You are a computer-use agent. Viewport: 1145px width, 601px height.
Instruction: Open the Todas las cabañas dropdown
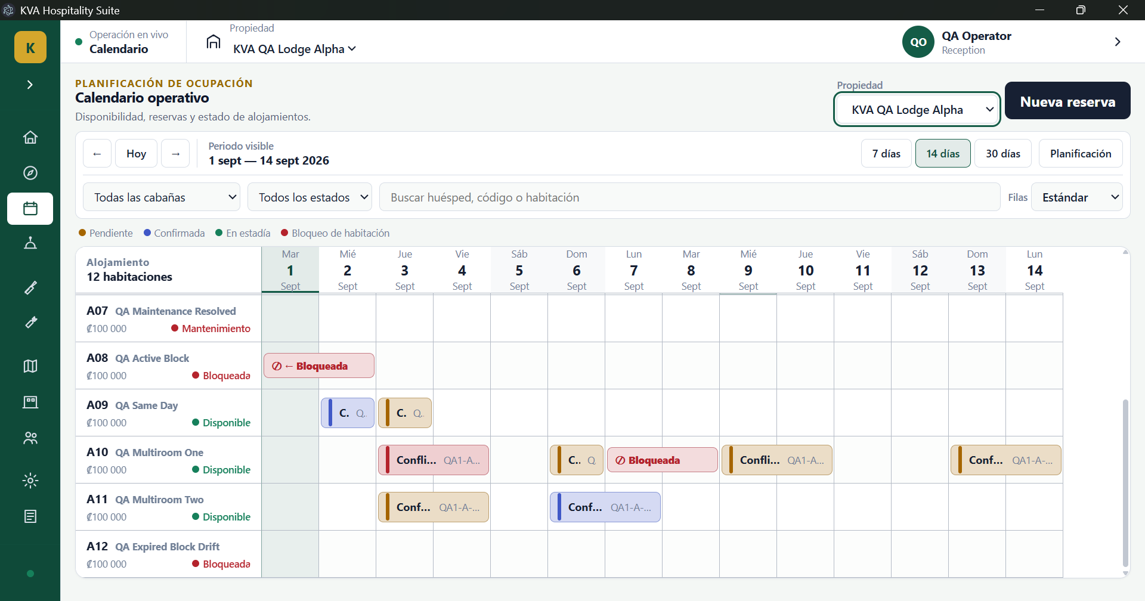click(x=162, y=197)
